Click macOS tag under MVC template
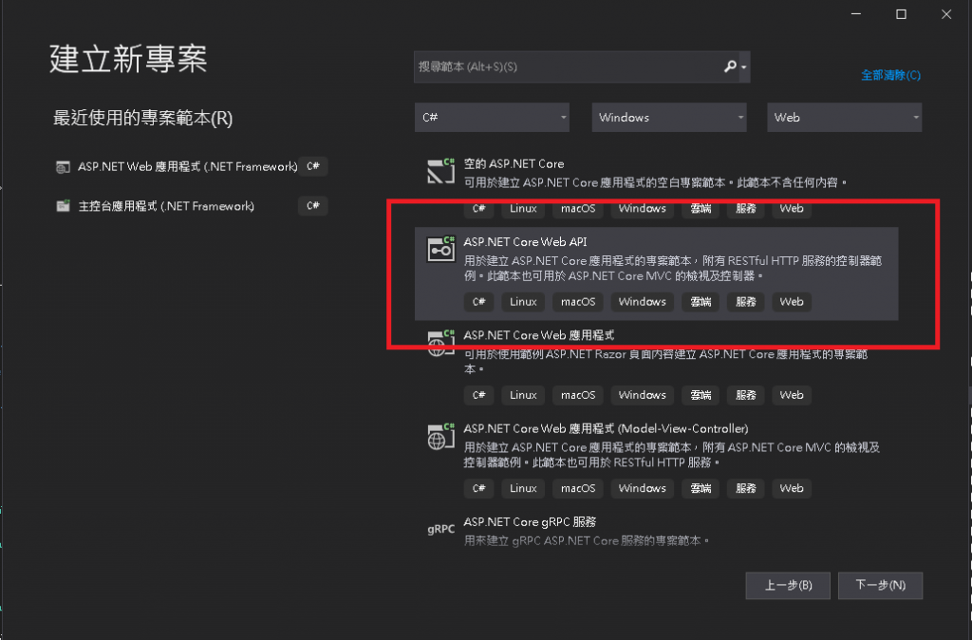The width and height of the screenshot is (972, 640). pyautogui.click(x=578, y=488)
